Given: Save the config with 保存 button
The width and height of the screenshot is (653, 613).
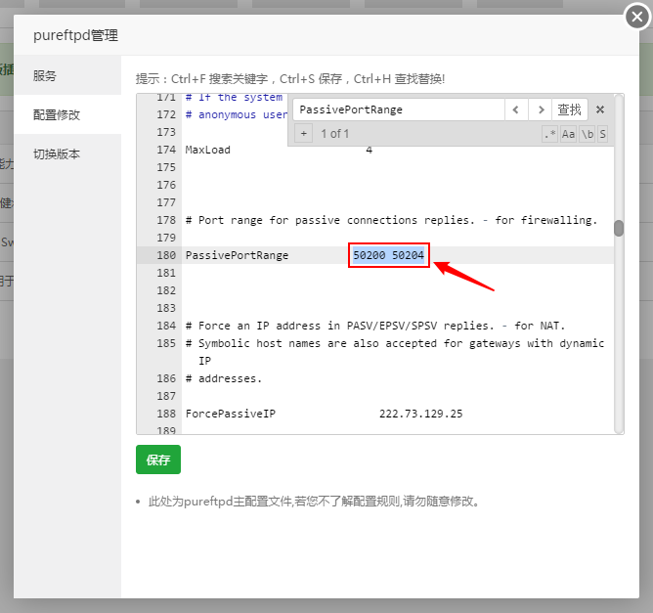Looking at the screenshot, I should coord(157,460).
